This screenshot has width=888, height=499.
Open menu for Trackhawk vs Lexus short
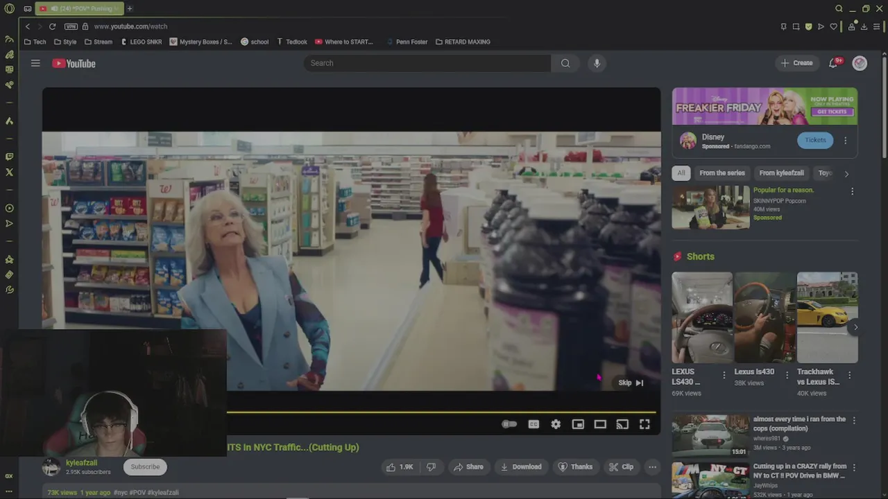850,375
